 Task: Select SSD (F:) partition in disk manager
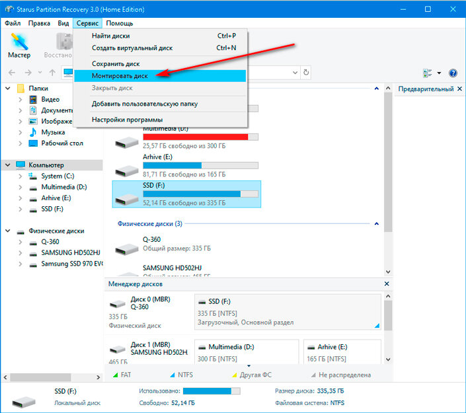288,312
